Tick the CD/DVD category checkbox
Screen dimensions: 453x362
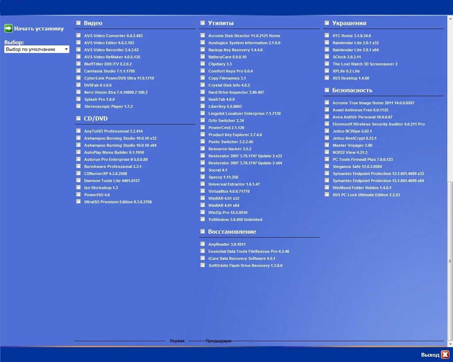(x=78, y=118)
